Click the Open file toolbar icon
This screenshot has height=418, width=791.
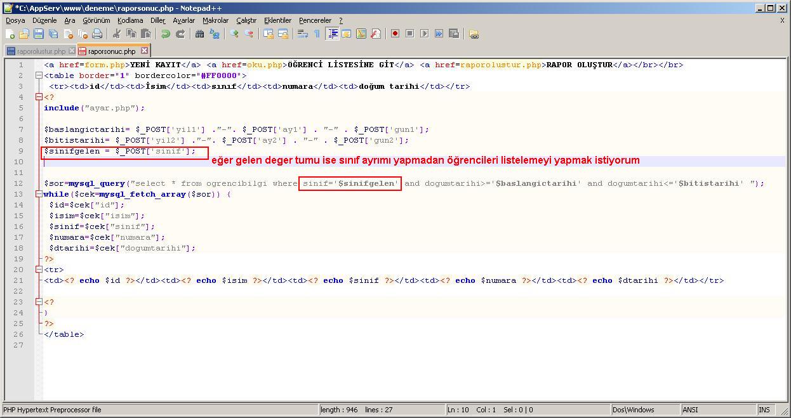[24, 34]
